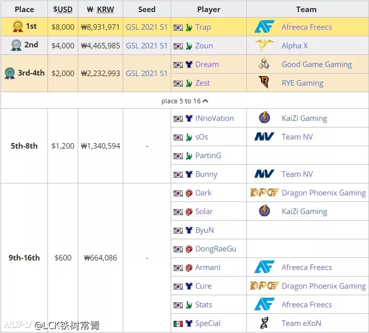Open Solar player link
Viewport: 369px width, 333px height.
204,212
